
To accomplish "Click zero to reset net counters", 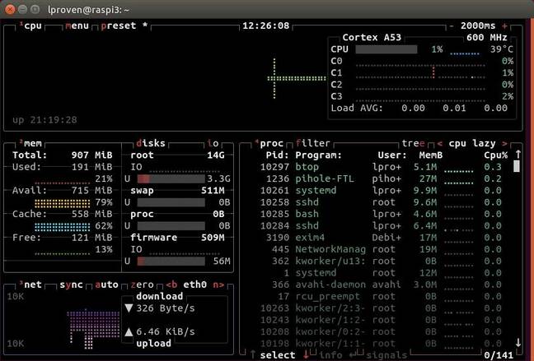I will click(142, 285).
